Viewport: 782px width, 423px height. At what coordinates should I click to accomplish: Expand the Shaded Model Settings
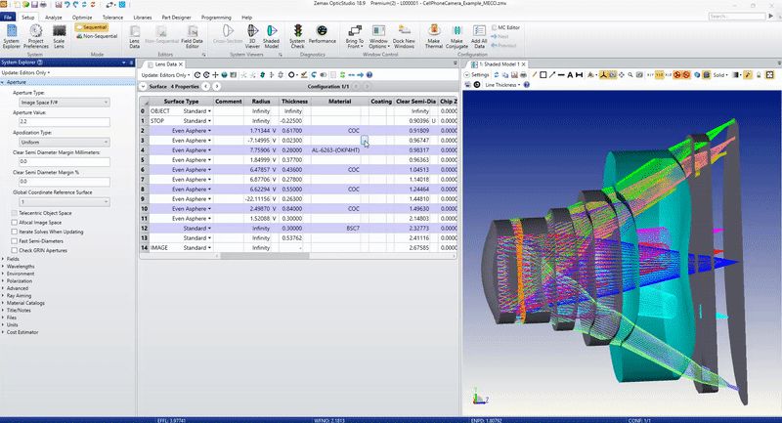coord(477,75)
